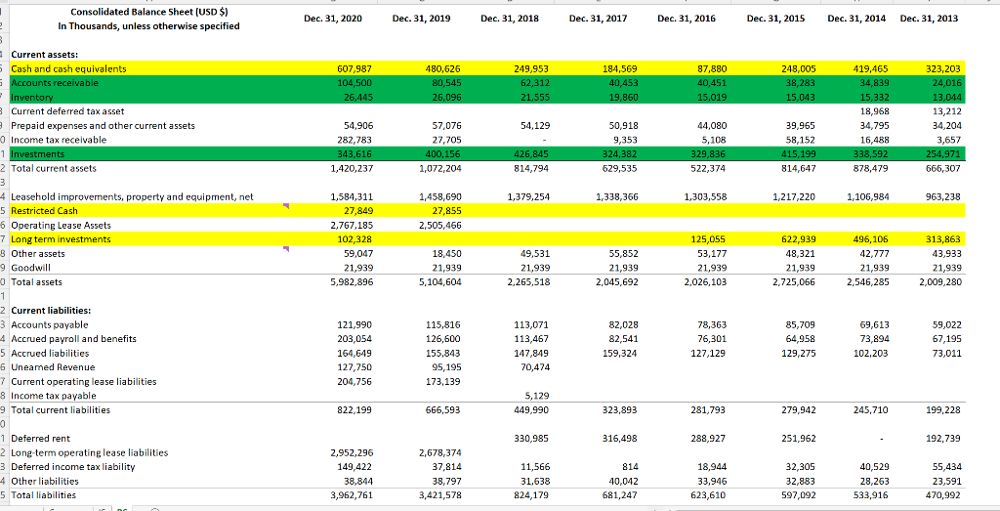Click the 'Dec. 31, 2017' column header
This screenshot has width=1000, height=511.
[598, 20]
